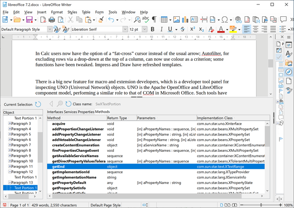This screenshot has width=294, height=208.
Task: Insert hyperlink globe icon
Action: coord(238,19)
